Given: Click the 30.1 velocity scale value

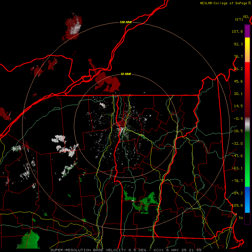Looking at the screenshot, I should pos(238,94).
